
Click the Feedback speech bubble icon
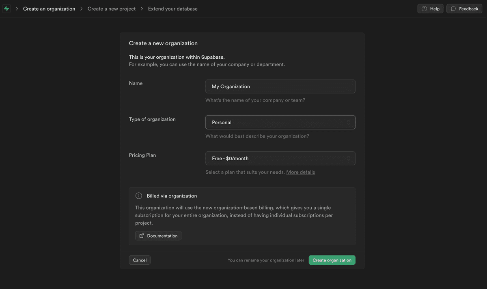(x=453, y=8)
